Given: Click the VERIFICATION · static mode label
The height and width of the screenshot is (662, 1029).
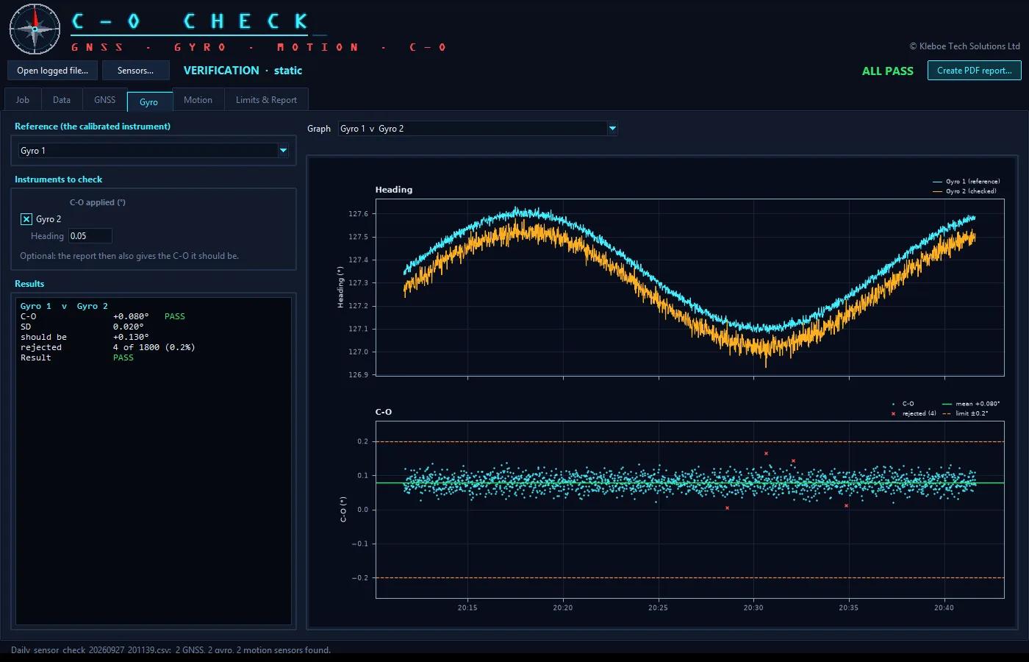Looking at the screenshot, I should (x=243, y=71).
